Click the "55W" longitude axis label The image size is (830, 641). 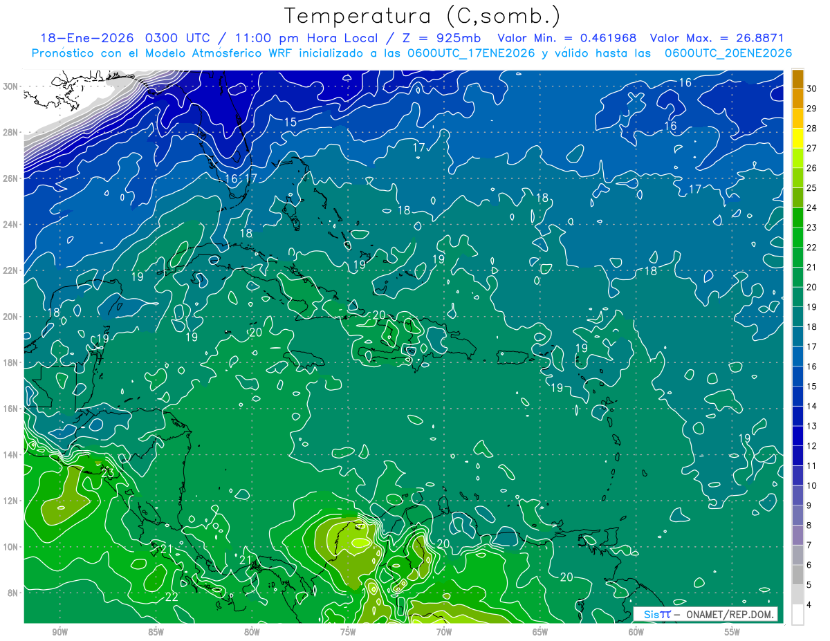click(732, 632)
